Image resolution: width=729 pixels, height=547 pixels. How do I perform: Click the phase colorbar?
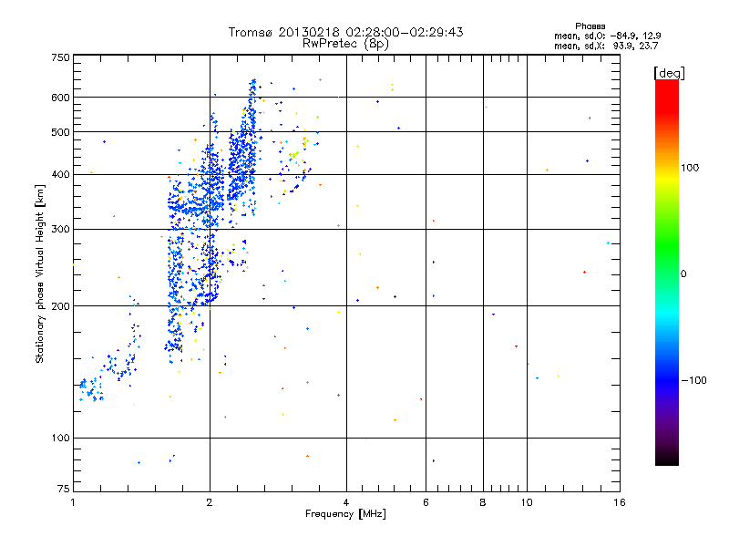tap(667, 272)
